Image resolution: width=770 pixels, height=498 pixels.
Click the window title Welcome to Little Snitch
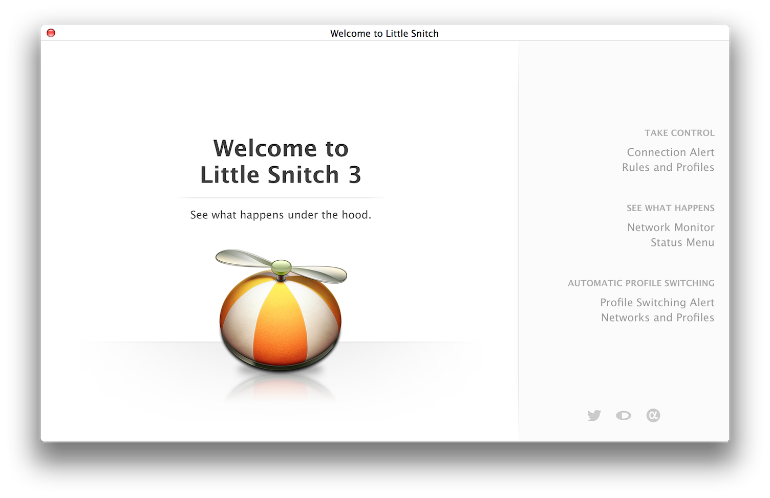point(384,33)
